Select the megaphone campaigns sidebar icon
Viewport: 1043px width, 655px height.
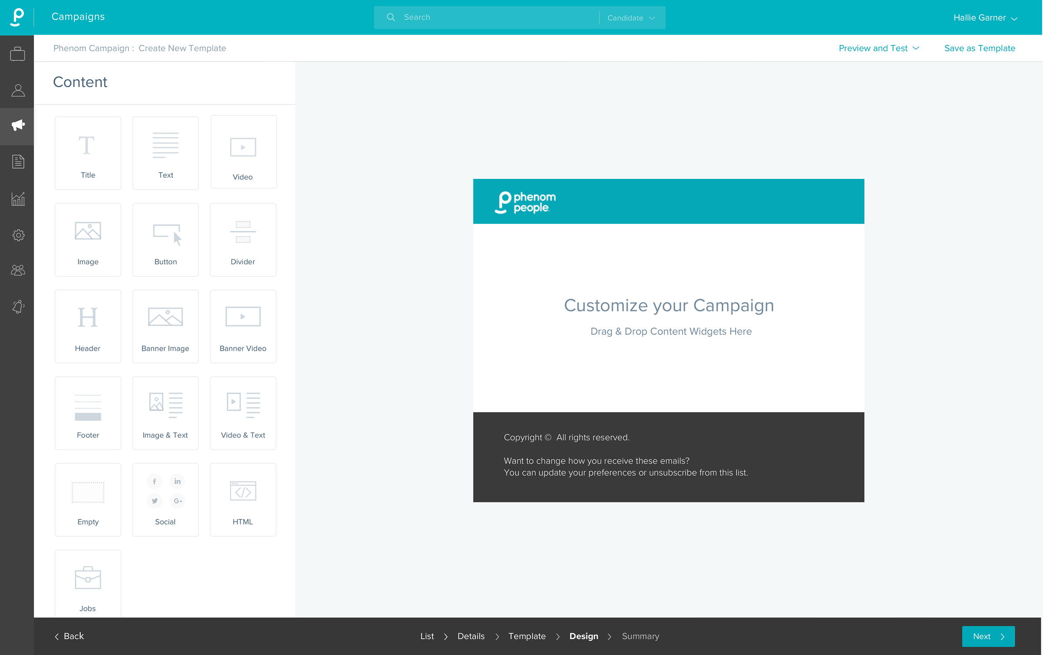point(17,126)
